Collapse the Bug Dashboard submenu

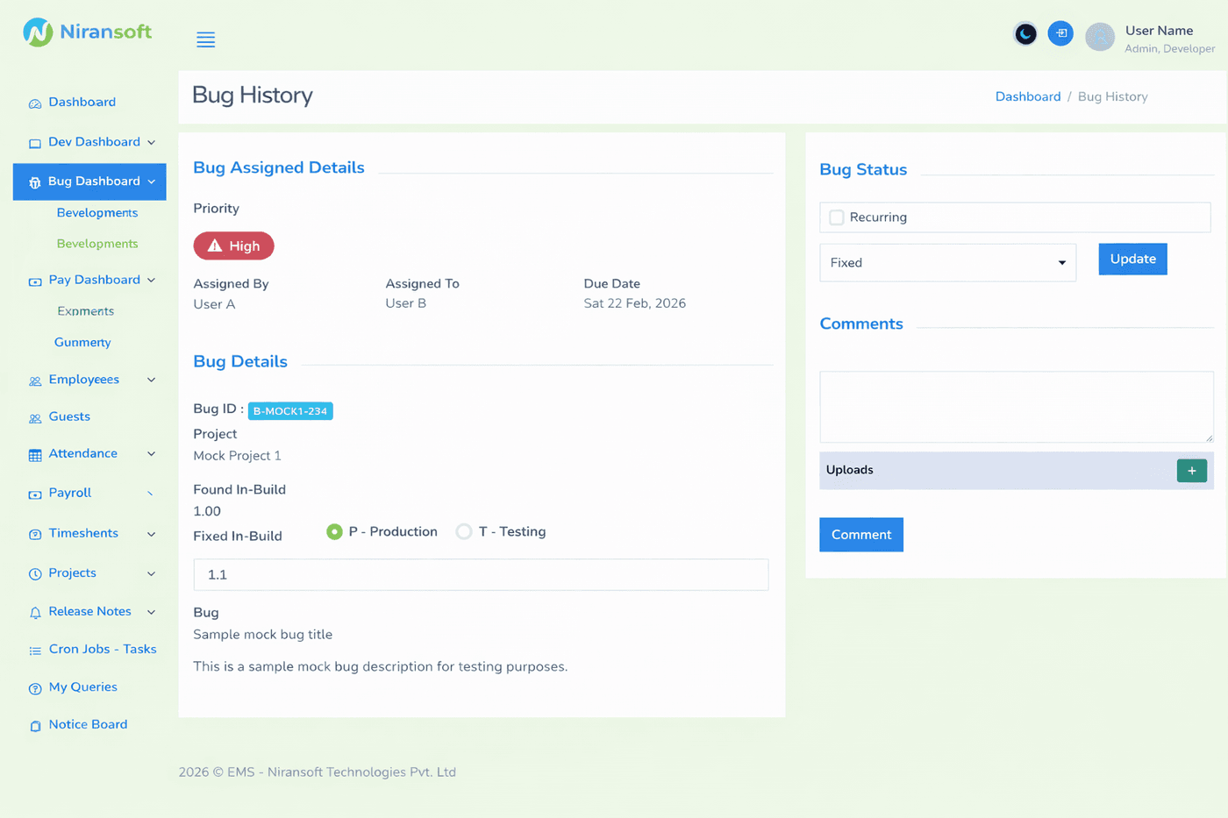coord(151,181)
